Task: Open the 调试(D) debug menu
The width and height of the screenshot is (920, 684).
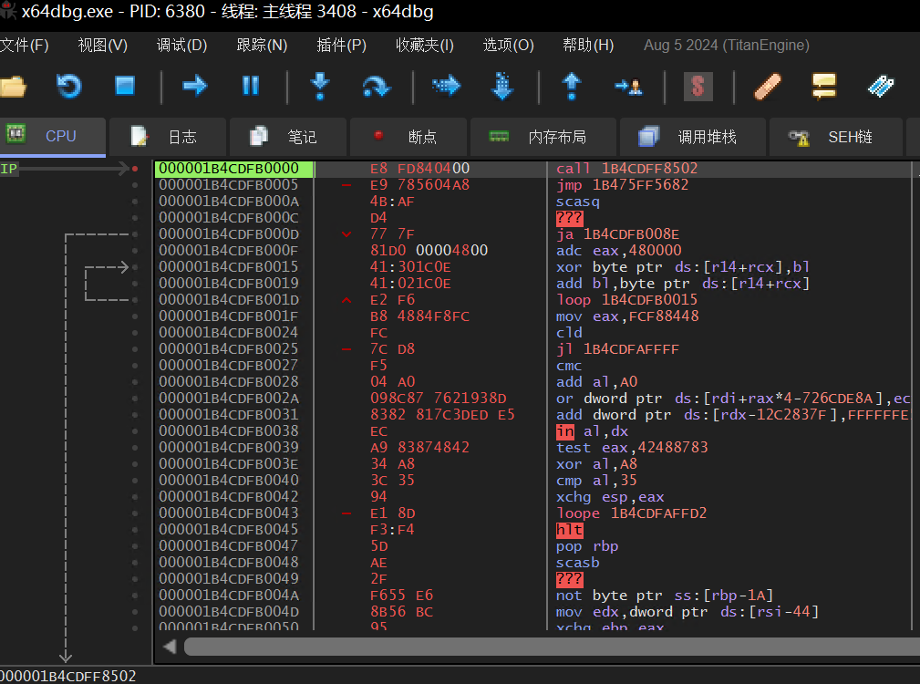Action: tap(181, 45)
